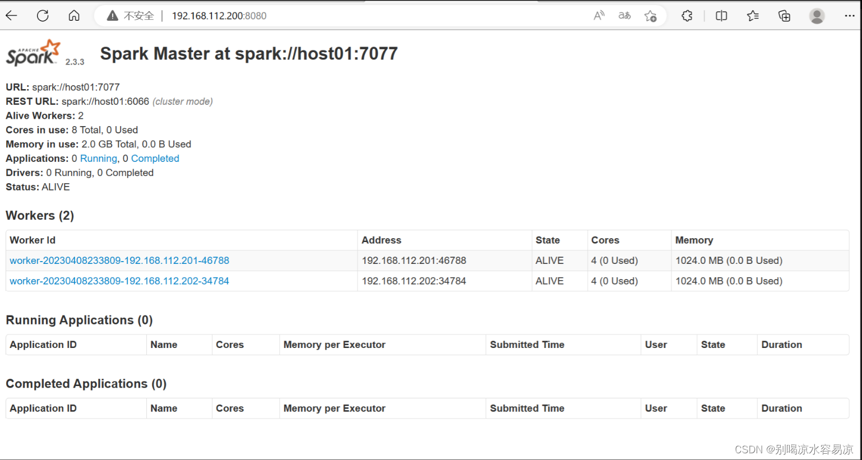Open the browser home page
The height and width of the screenshot is (460, 862).
pos(73,15)
